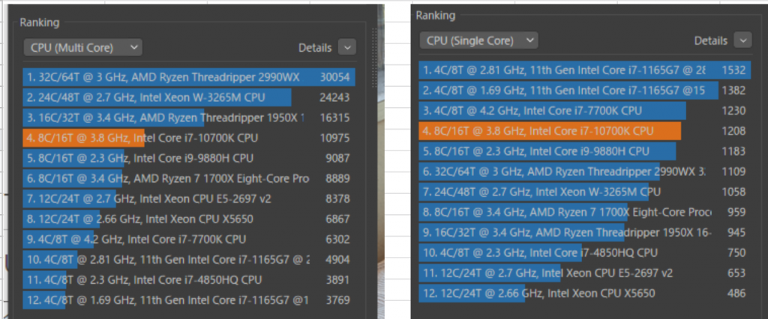Select Xeon E5-2697 v2 row scoring 8378
Screen dimensions: 768x319
(189, 199)
